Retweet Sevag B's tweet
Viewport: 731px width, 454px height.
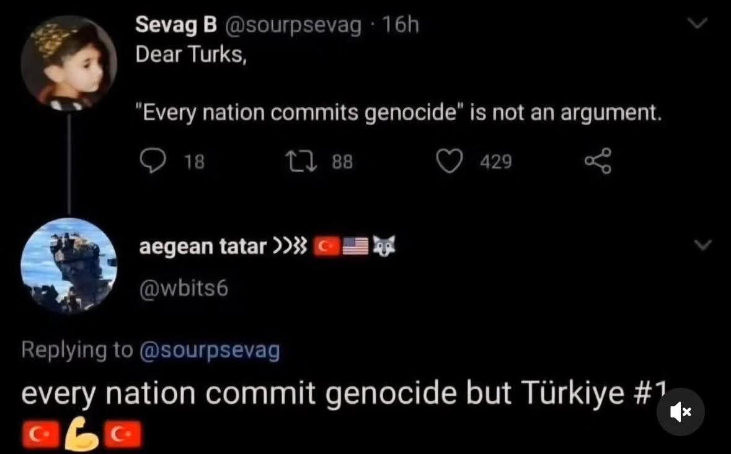(x=302, y=162)
